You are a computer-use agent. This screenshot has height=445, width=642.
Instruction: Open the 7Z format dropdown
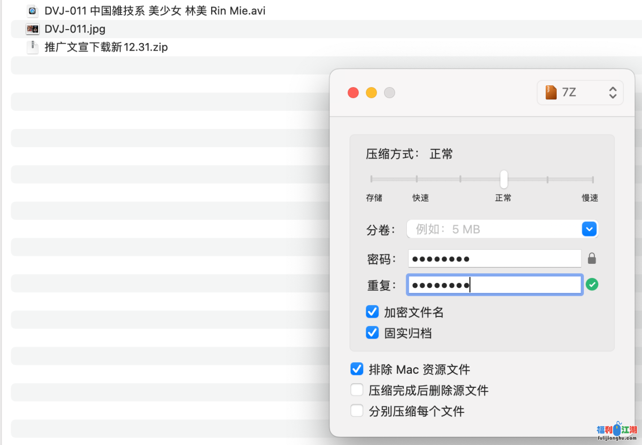coord(580,93)
